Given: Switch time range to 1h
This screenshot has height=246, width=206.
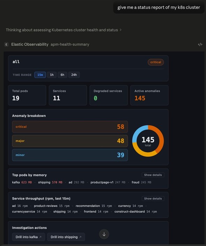Looking at the screenshot, I should pos(52,75).
